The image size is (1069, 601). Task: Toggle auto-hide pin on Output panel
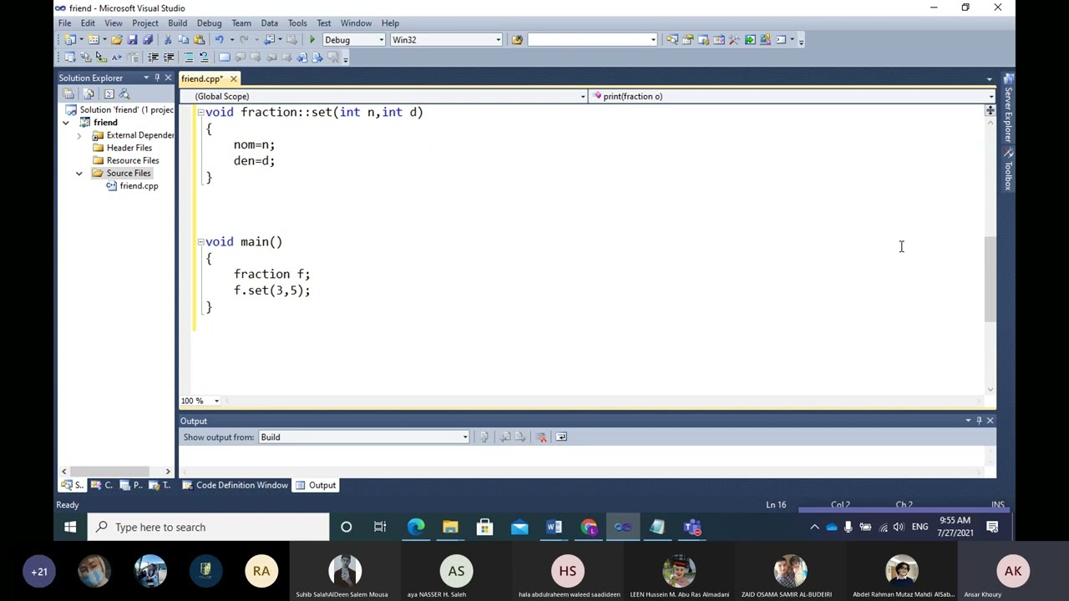979,421
